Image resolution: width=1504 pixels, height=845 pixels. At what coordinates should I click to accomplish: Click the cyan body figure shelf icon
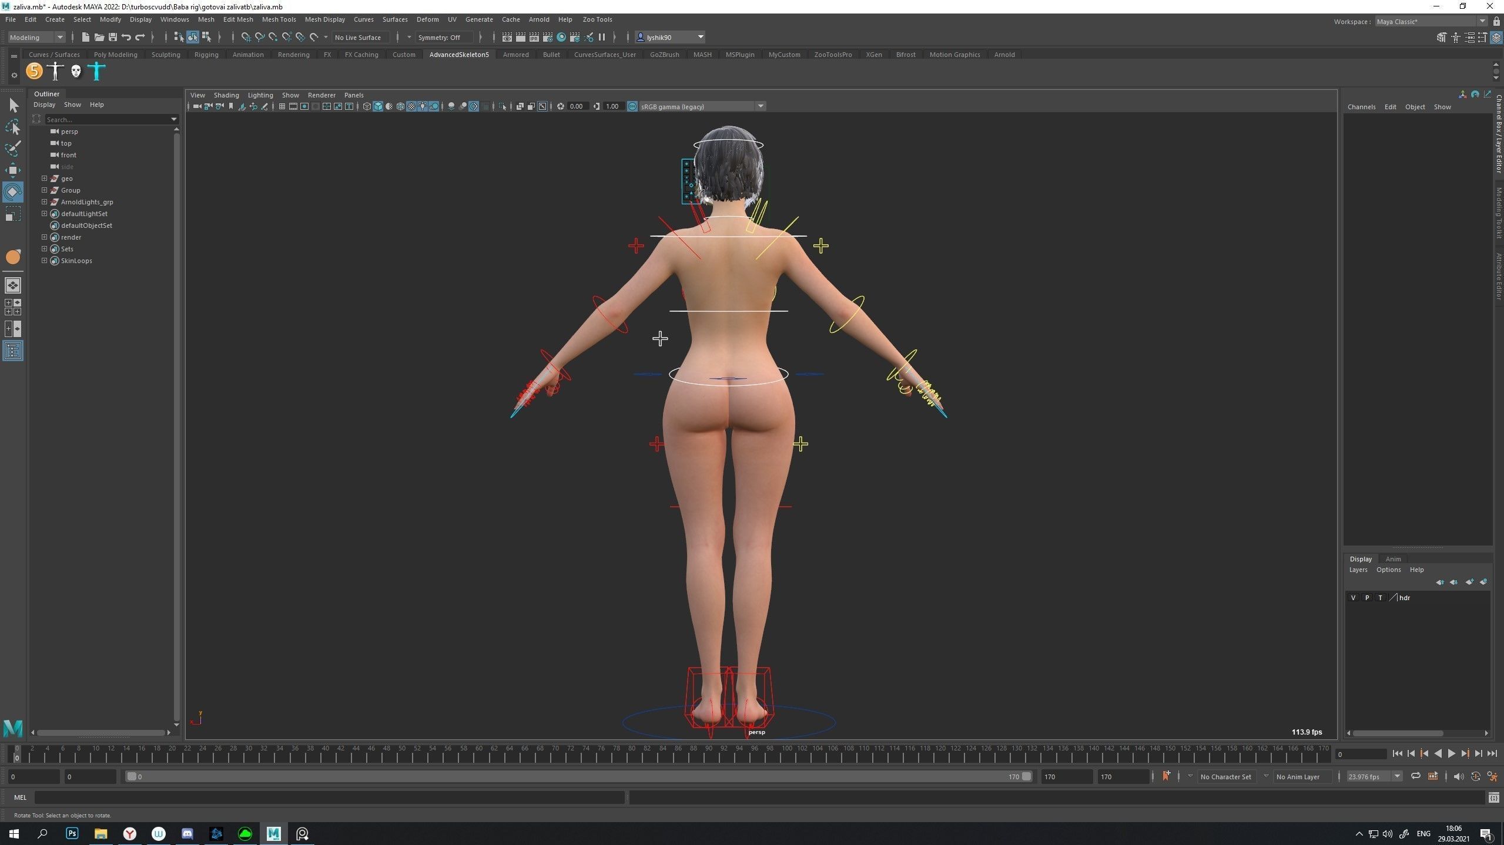[x=96, y=71]
